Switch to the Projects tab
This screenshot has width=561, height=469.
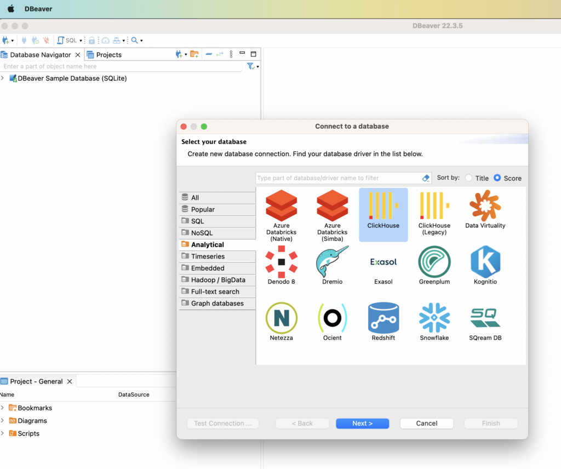[x=105, y=55]
